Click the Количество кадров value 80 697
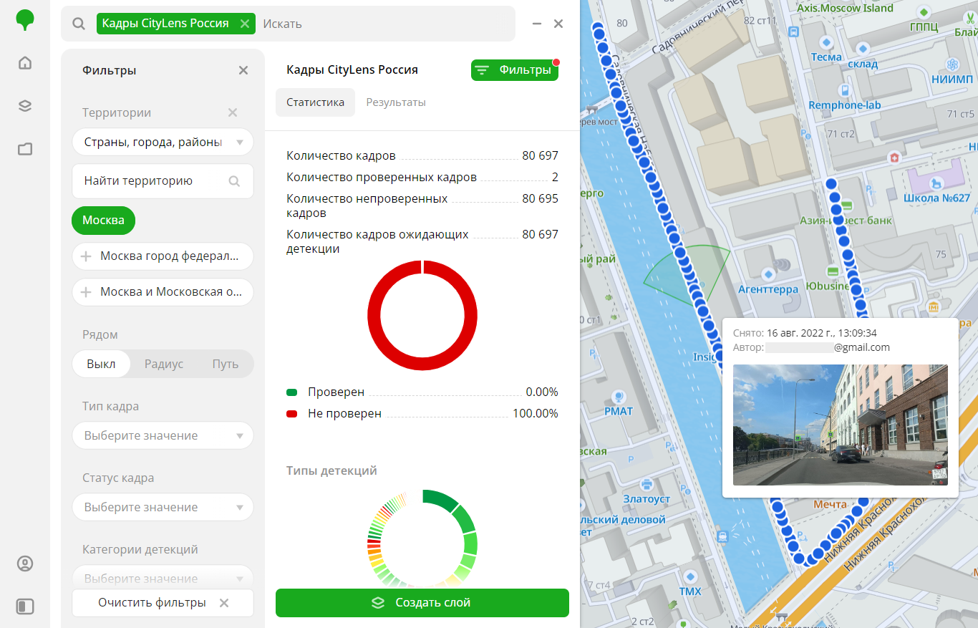The width and height of the screenshot is (978, 628). [540, 155]
